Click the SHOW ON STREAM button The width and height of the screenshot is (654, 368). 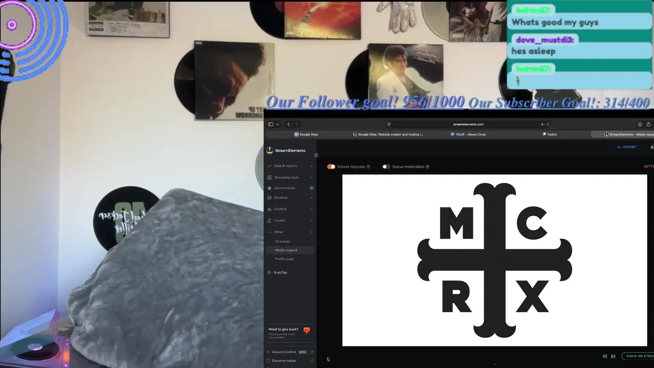tap(639, 356)
